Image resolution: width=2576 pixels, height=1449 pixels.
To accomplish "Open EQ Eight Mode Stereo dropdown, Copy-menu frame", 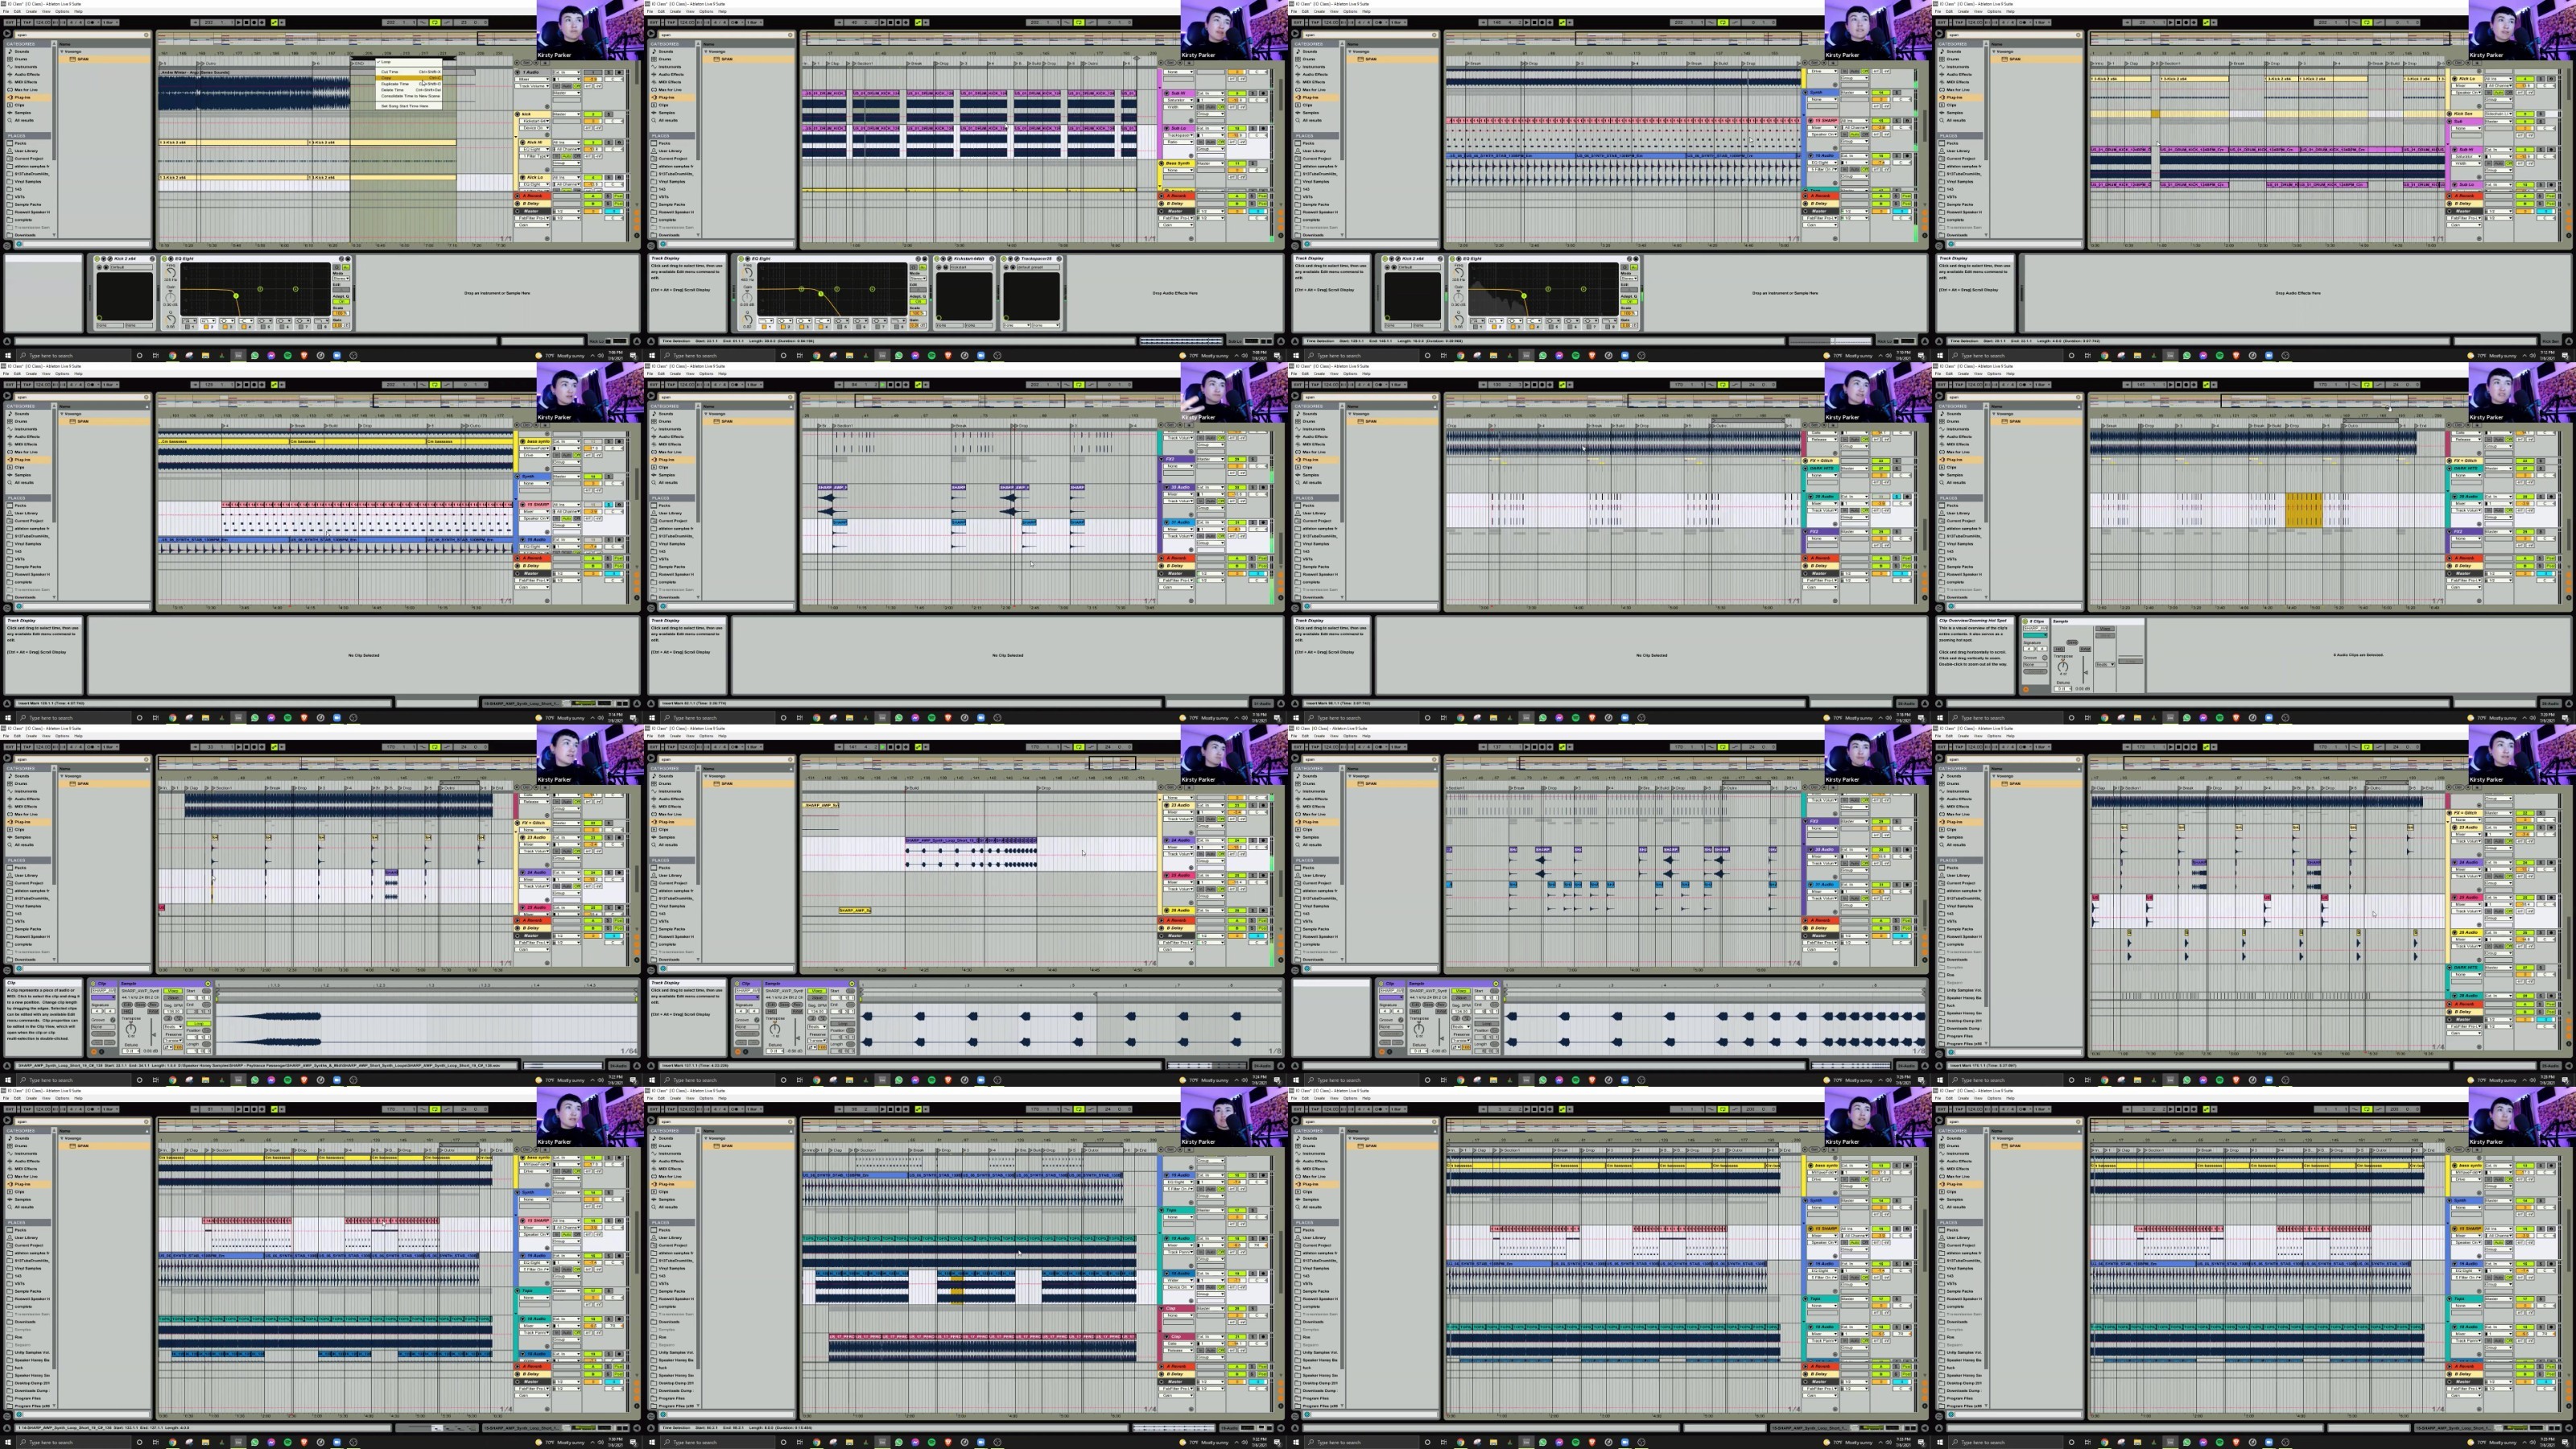I will tap(341, 279).
